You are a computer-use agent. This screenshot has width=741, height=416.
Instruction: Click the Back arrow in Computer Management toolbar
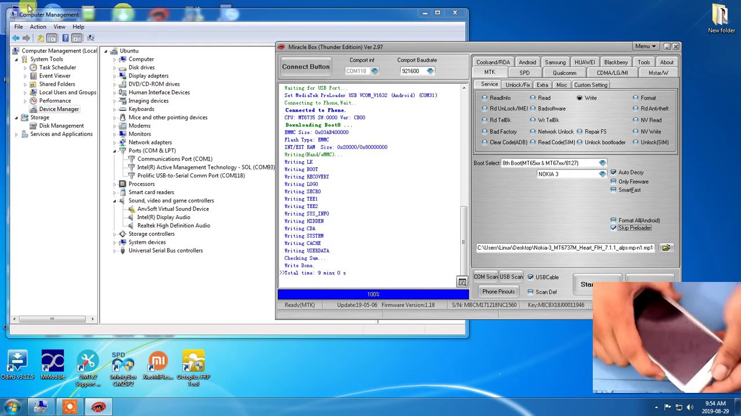16,38
